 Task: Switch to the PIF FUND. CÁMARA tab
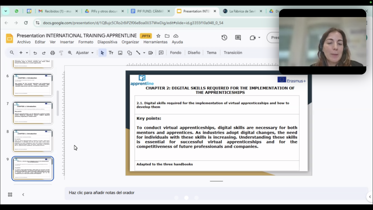(x=148, y=11)
